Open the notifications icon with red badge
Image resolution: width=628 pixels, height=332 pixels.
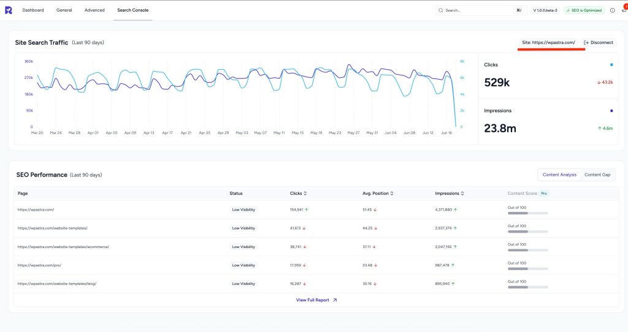tap(624, 10)
